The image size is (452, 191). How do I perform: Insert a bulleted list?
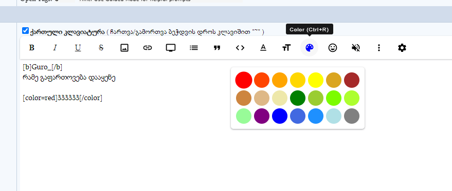click(194, 48)
